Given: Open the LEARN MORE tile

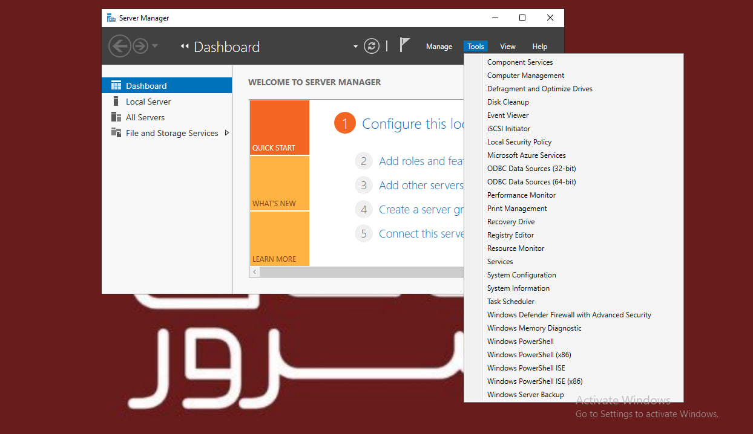Looking at the screenshot, I should [x=279, y=239].
